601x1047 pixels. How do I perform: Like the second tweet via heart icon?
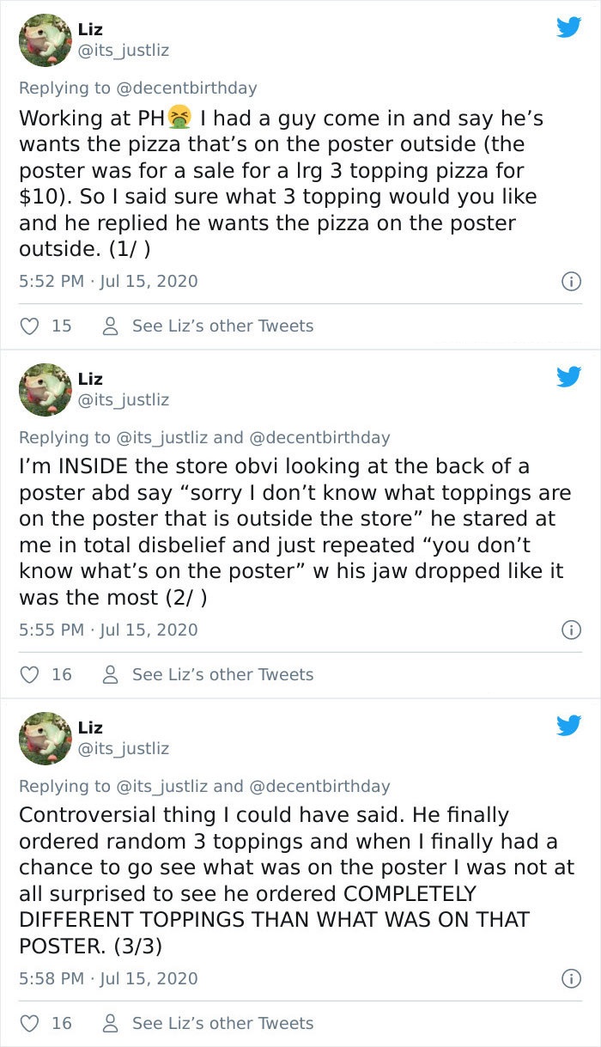pos(30,674)
